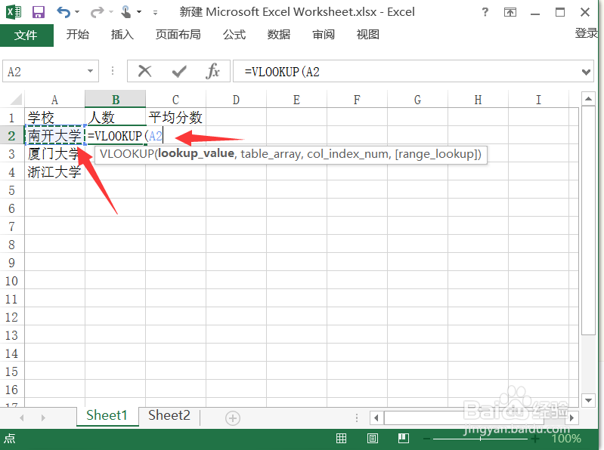This screenshot has width=604, height=450.
Task: Click the 登录 sign-in link
Action: 587,33
